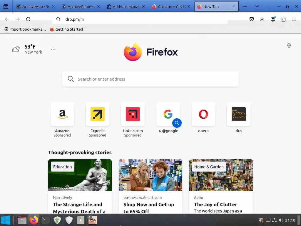Launch file manager from taskbar
This screenshot has width=301, height=226.
pos(22,220)
